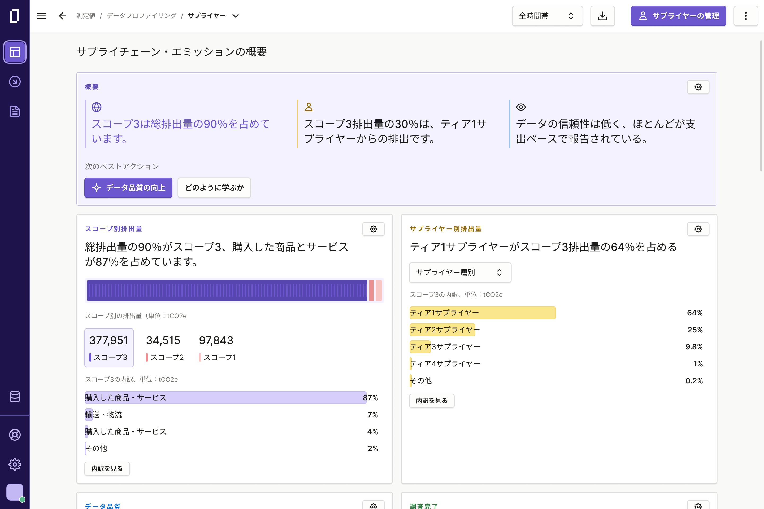Toggle the hamburger menu
The image size is (764, 509).
[41, 16]
